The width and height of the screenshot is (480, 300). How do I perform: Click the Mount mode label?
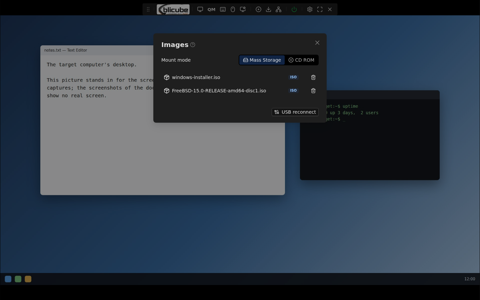(176, 60)
